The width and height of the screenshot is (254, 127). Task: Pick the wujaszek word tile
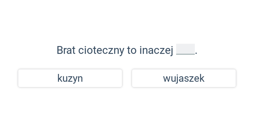(184, 78)
